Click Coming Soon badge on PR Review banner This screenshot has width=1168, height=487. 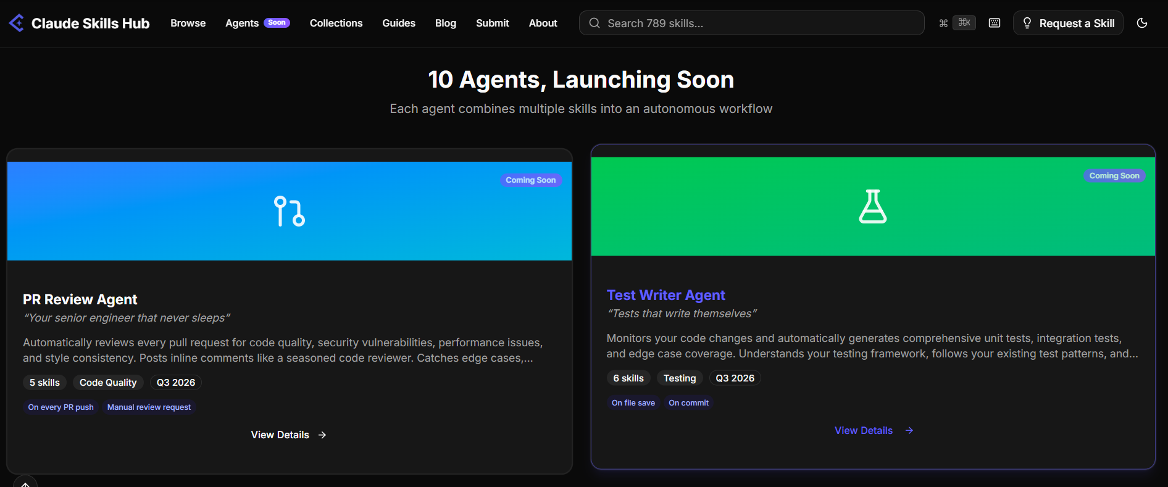(531, 180)
